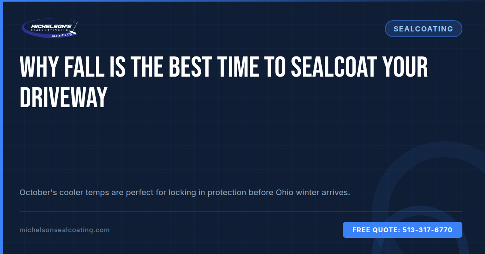The height and width of the screenshot is (254, 485).
Task: Click the word October's in the subtitle
Action: [x=38, y=192]
